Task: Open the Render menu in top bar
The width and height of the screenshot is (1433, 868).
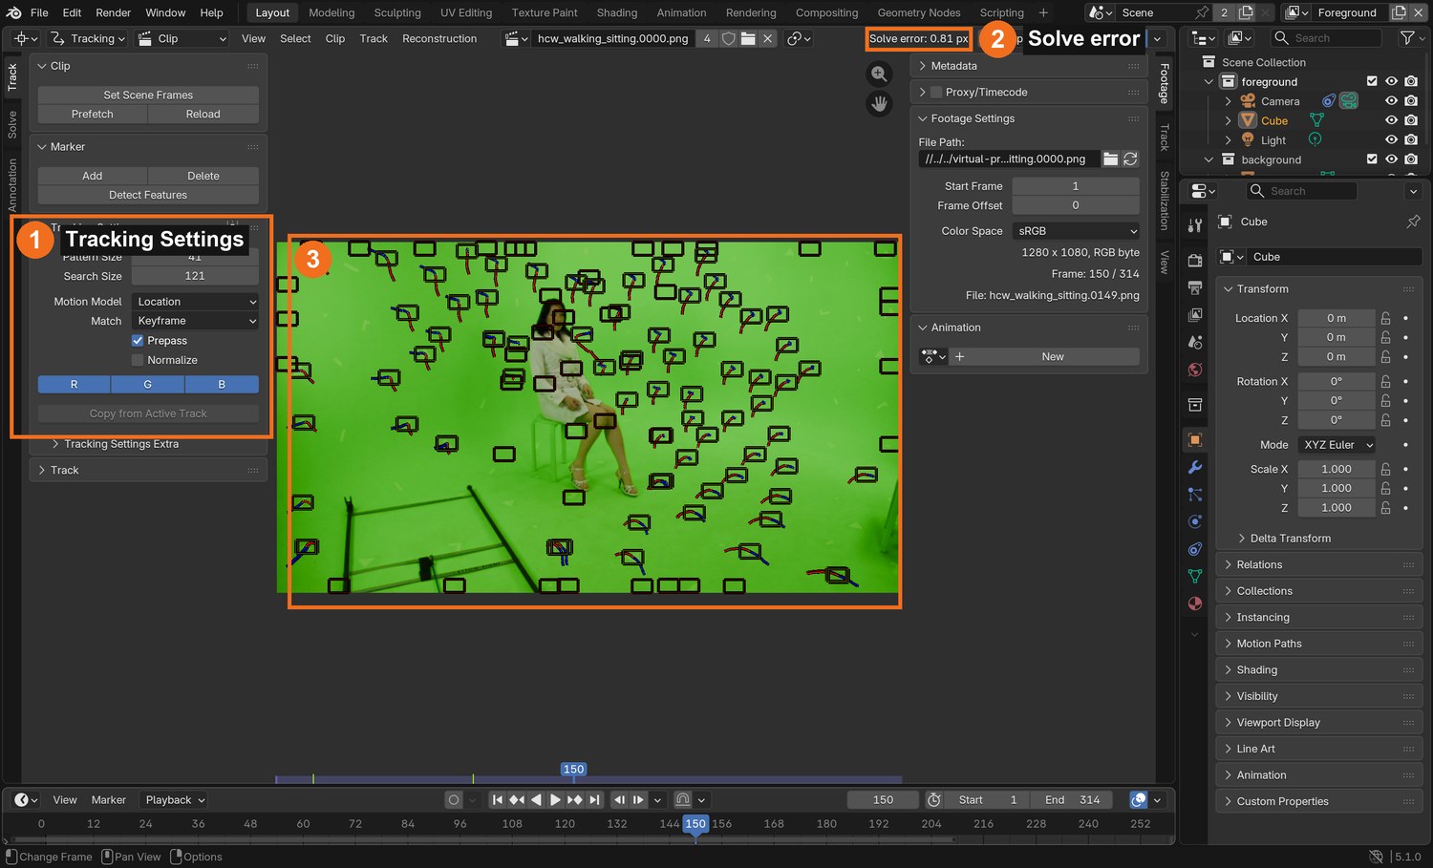Action: tap(113, 12)
